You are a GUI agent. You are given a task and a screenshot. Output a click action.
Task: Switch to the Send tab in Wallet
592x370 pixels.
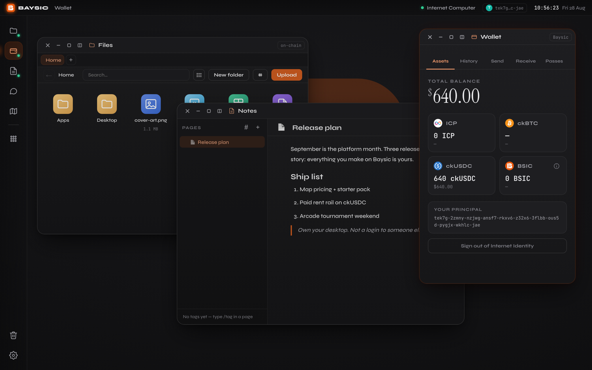click(497, 61)
